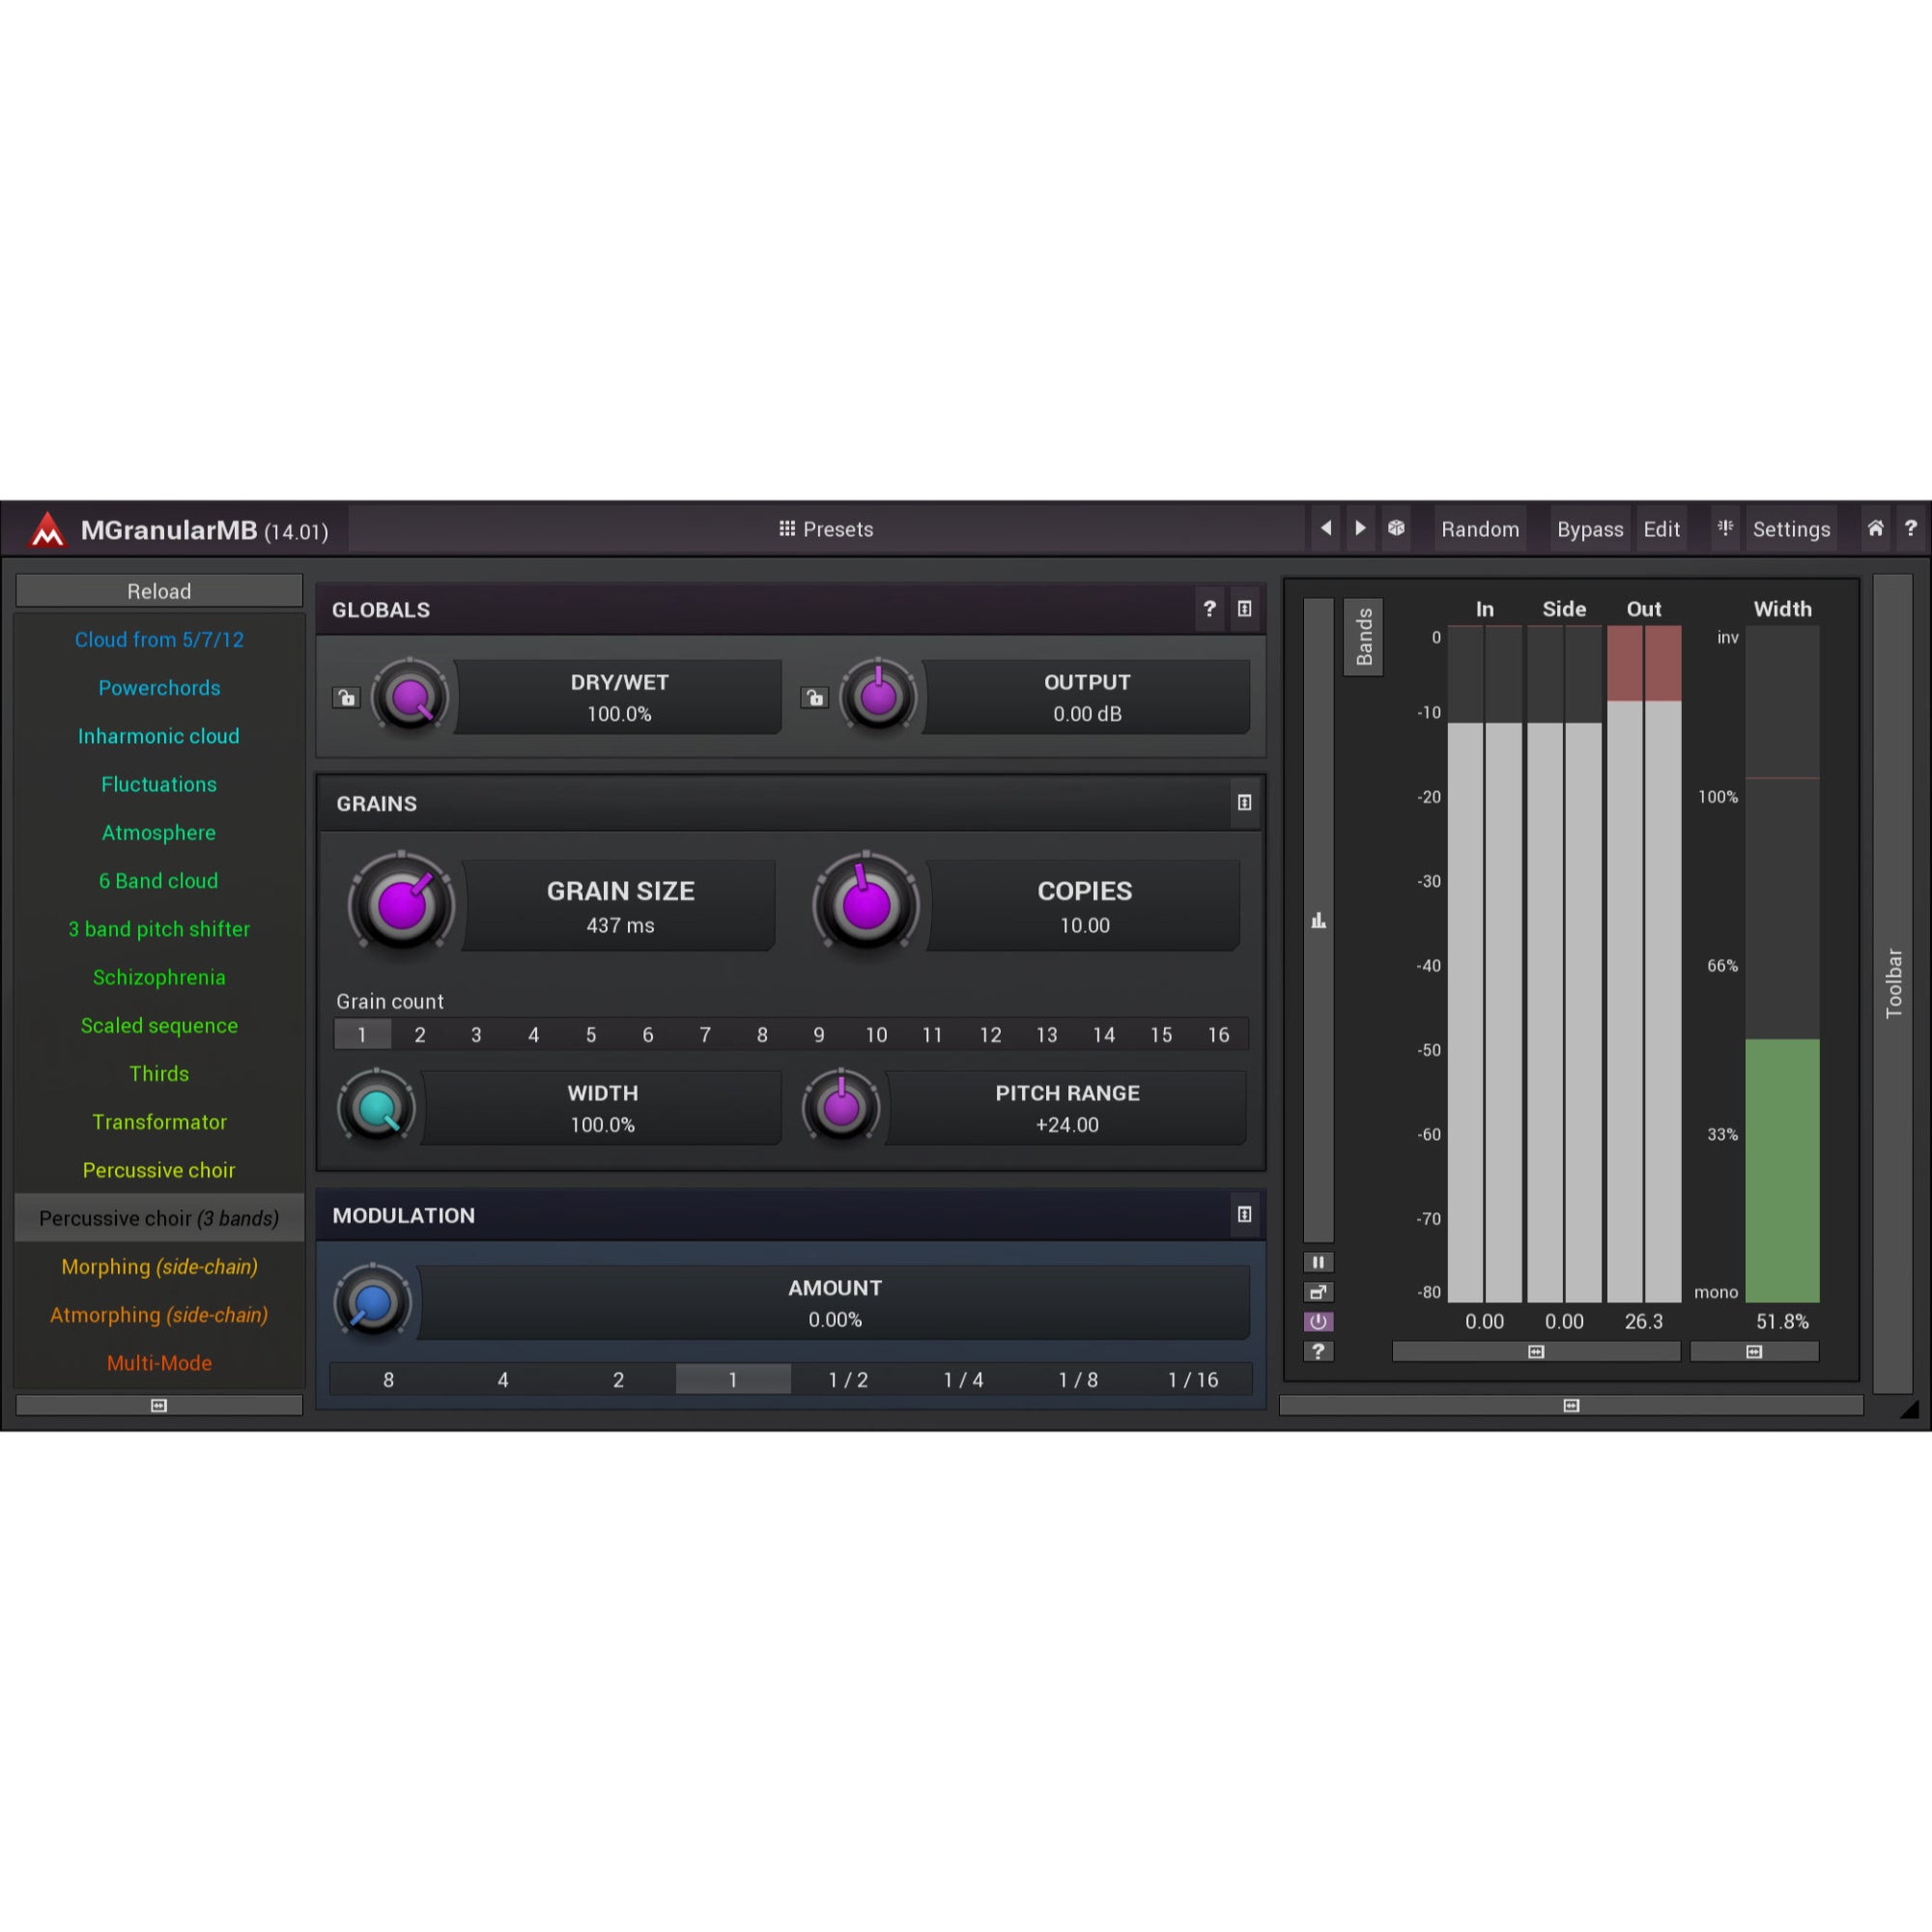The image size is (1932, 1932).
Task: Go to previous preset arrow
Action: click(x=1326, y=528)
